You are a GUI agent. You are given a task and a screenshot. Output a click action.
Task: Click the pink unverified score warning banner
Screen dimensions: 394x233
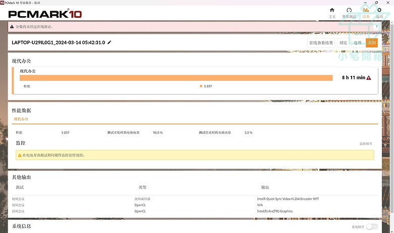[194, 27]
